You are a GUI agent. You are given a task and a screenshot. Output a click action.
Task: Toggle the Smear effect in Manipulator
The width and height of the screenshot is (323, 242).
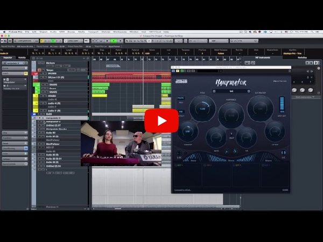pyautogui.click(x=193, y=158)
